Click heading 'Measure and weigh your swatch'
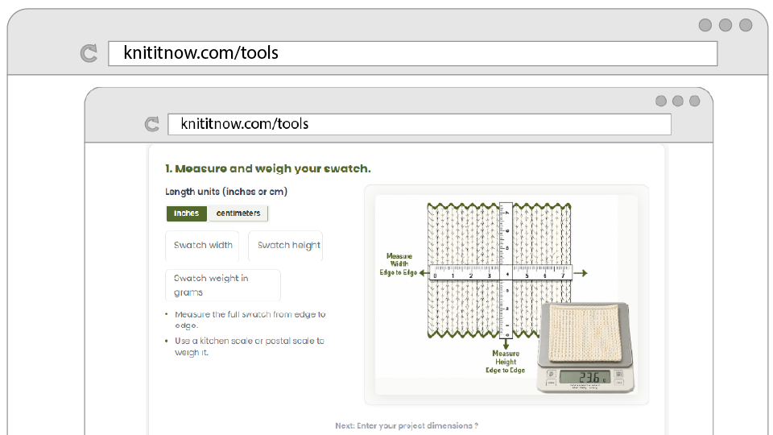Screen dimensions: 773x435 [x=267, y=168]
